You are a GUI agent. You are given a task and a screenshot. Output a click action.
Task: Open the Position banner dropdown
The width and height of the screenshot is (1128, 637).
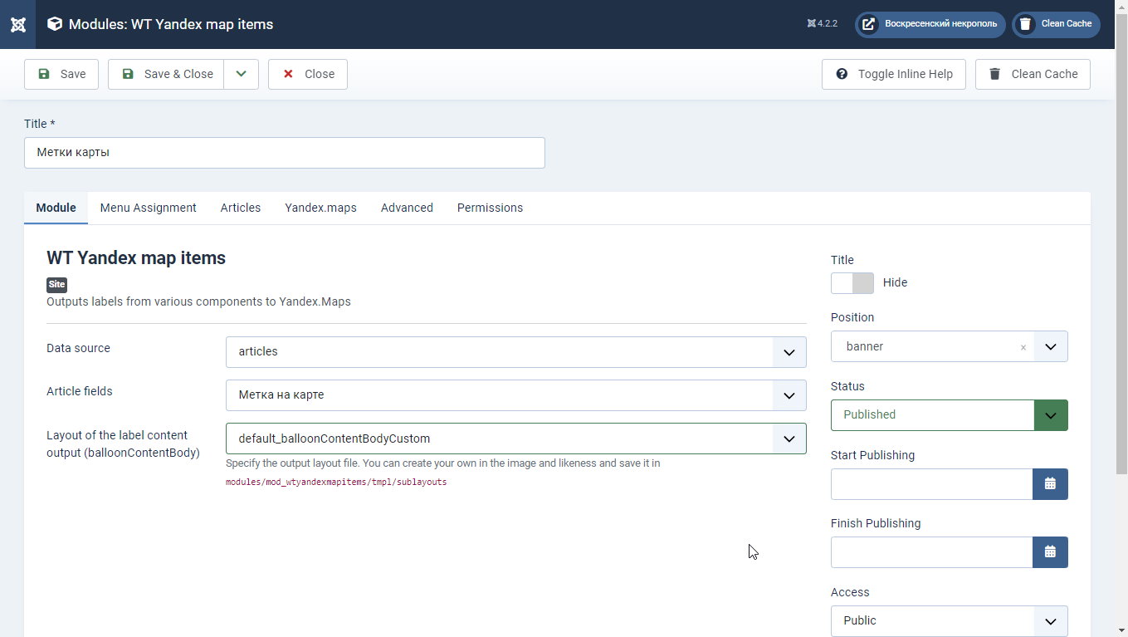point(949,346)
